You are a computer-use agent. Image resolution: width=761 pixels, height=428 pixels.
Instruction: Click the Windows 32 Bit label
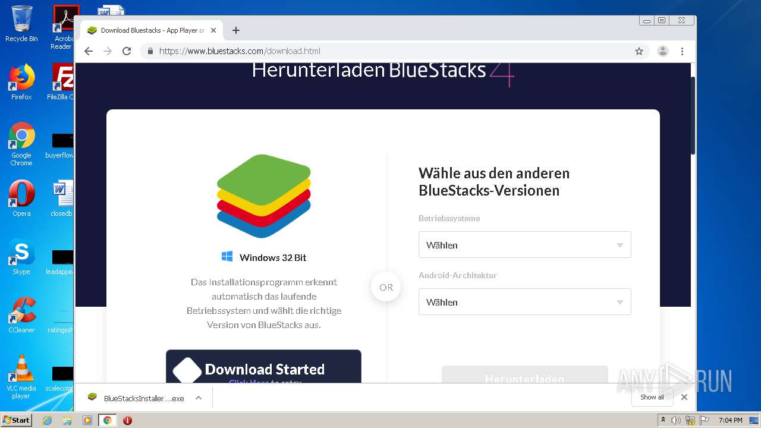point(273,257)
